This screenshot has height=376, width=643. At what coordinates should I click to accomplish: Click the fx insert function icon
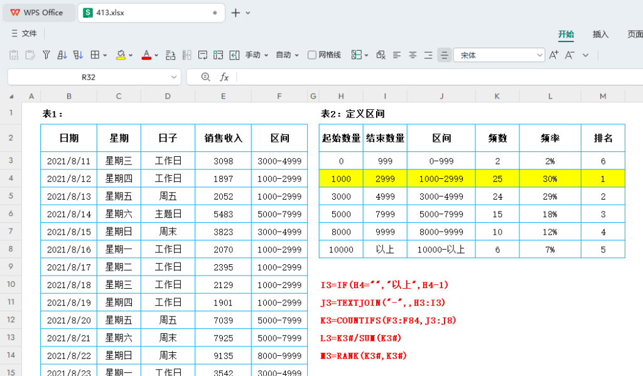[x=224, y=77]
